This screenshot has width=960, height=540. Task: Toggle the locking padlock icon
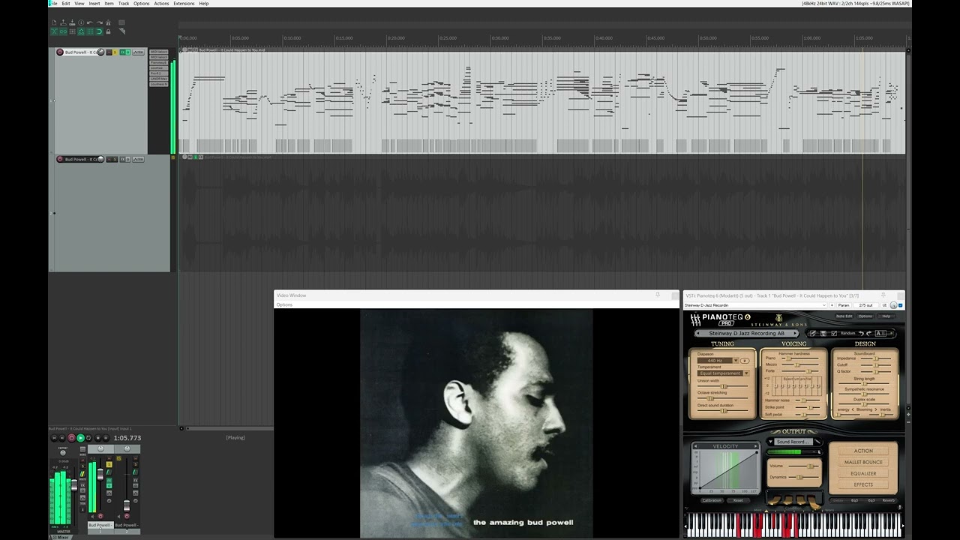pos(108,31)
